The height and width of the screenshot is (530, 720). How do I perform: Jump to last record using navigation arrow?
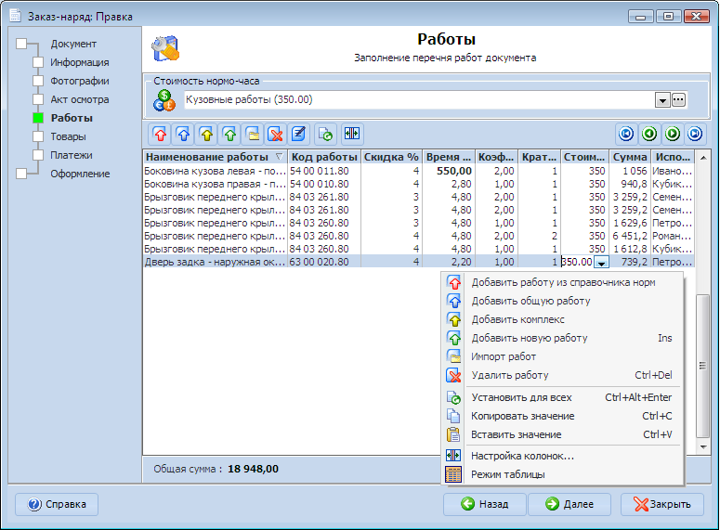click(x=695, y=134)
